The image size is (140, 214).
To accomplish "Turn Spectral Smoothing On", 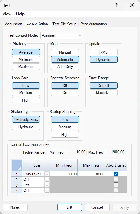I will [65, 93].
